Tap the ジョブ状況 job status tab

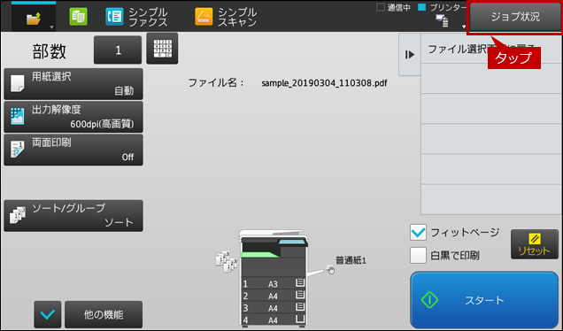click(515, 17)
